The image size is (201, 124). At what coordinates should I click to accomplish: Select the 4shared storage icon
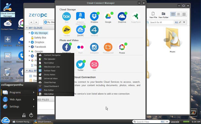point(94,30)
